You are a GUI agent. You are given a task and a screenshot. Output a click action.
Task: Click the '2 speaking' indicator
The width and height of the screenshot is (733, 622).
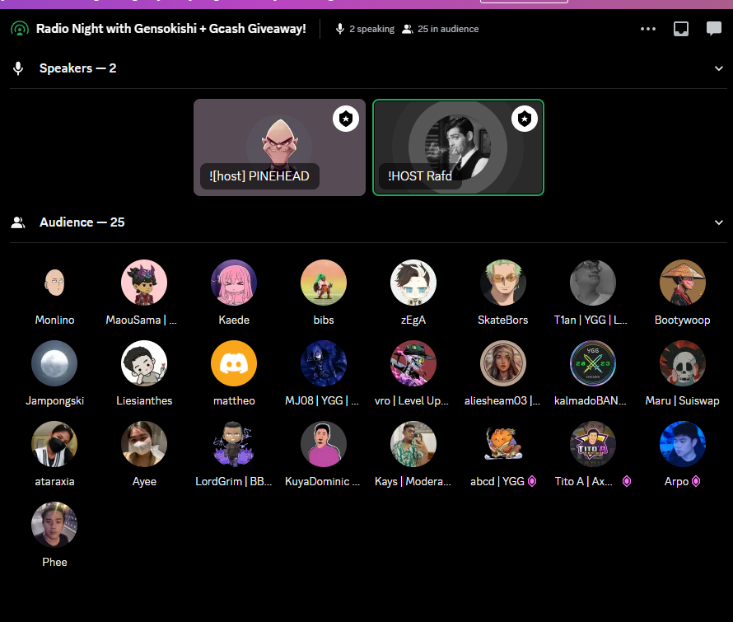(x=365, y=29)
